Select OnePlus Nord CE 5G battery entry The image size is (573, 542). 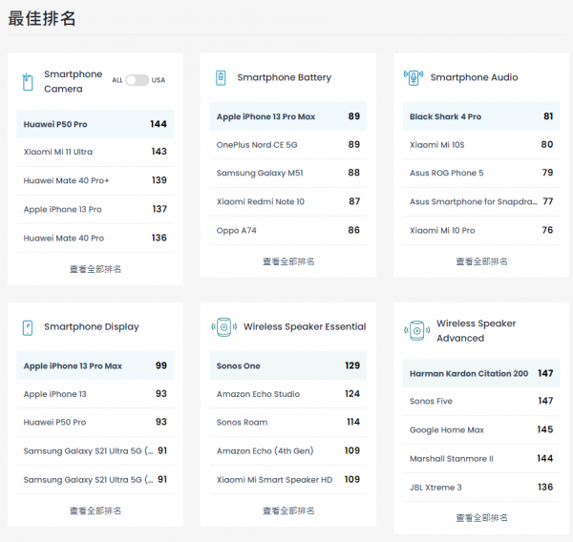(257, 145)
